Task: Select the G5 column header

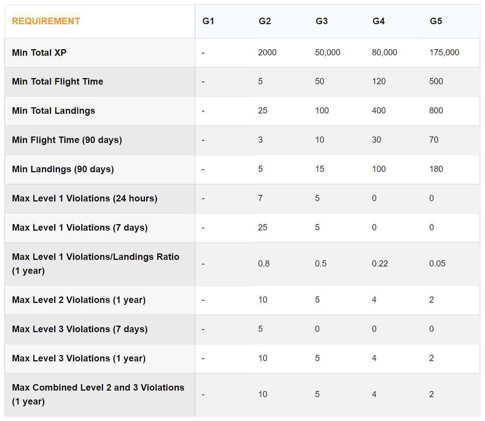Action: tap(436, 21)
